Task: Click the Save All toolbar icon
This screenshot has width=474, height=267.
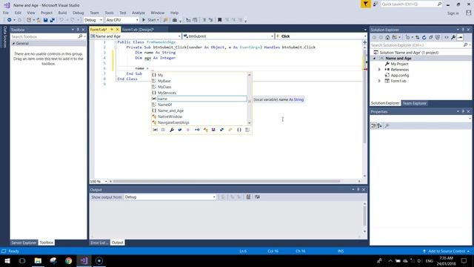Action: point(53,20)
